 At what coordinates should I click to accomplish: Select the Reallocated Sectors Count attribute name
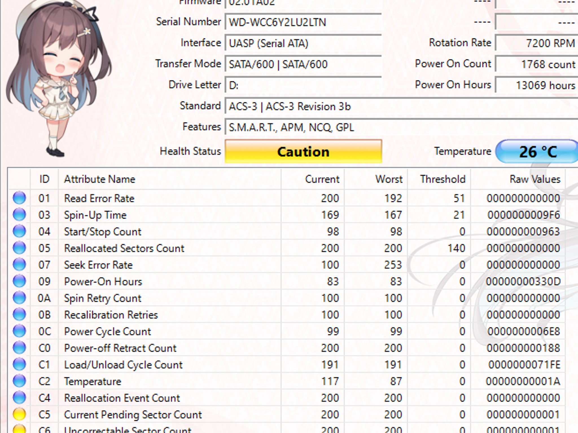(124, 248)
